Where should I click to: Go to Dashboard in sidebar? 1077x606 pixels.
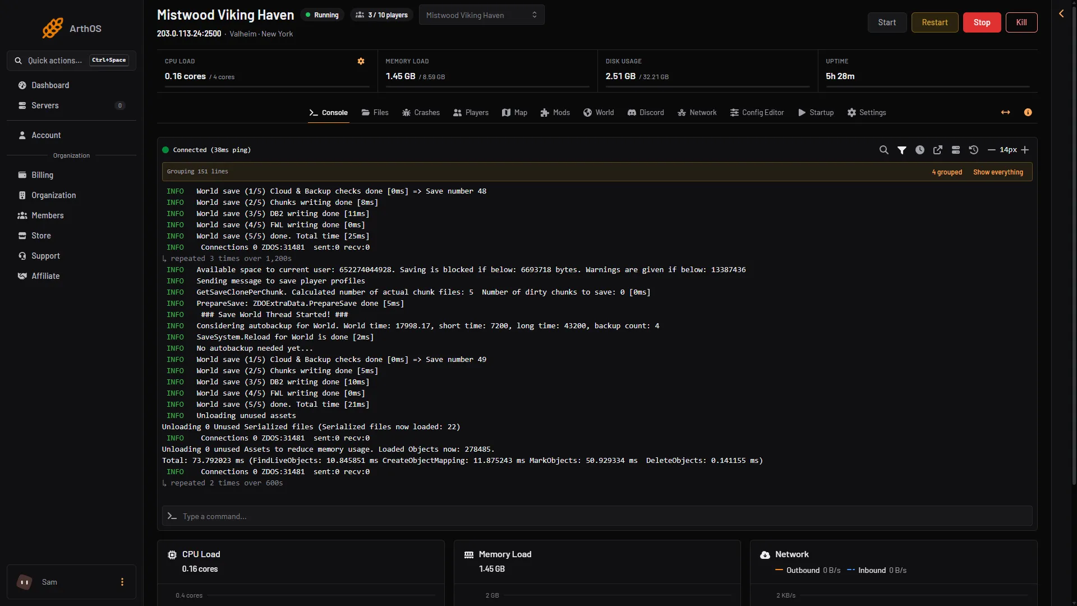pyautogui.click(x=71, y=85)
